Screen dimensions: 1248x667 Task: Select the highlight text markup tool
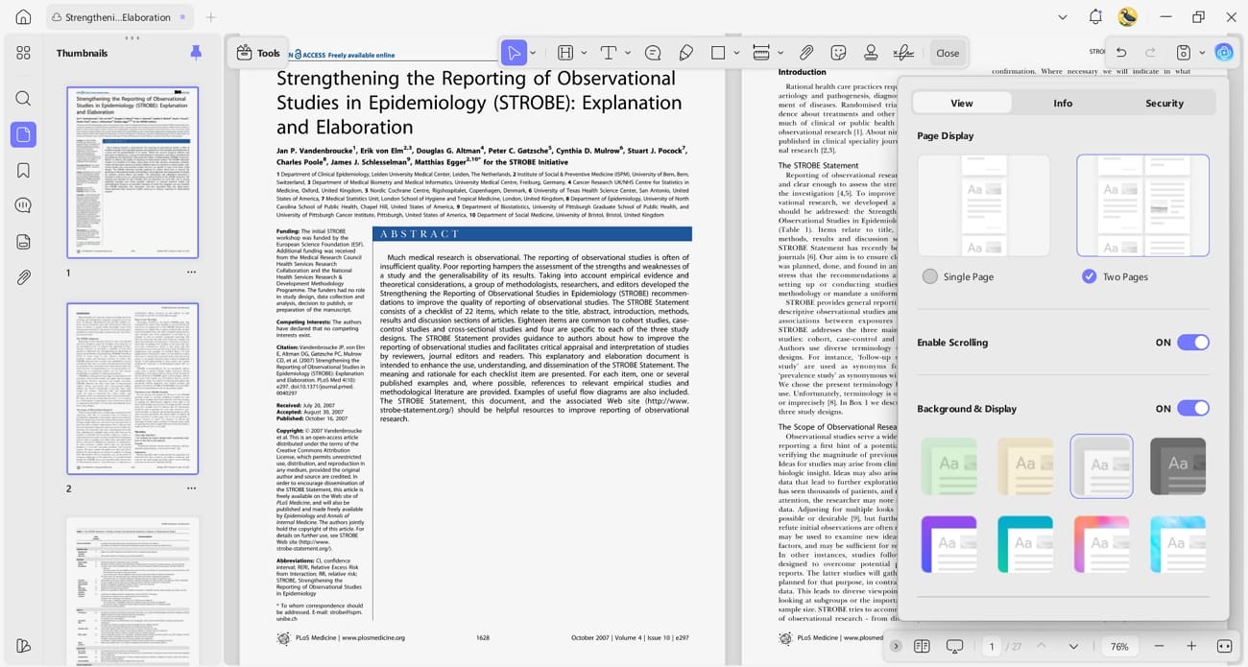point(565,53)
